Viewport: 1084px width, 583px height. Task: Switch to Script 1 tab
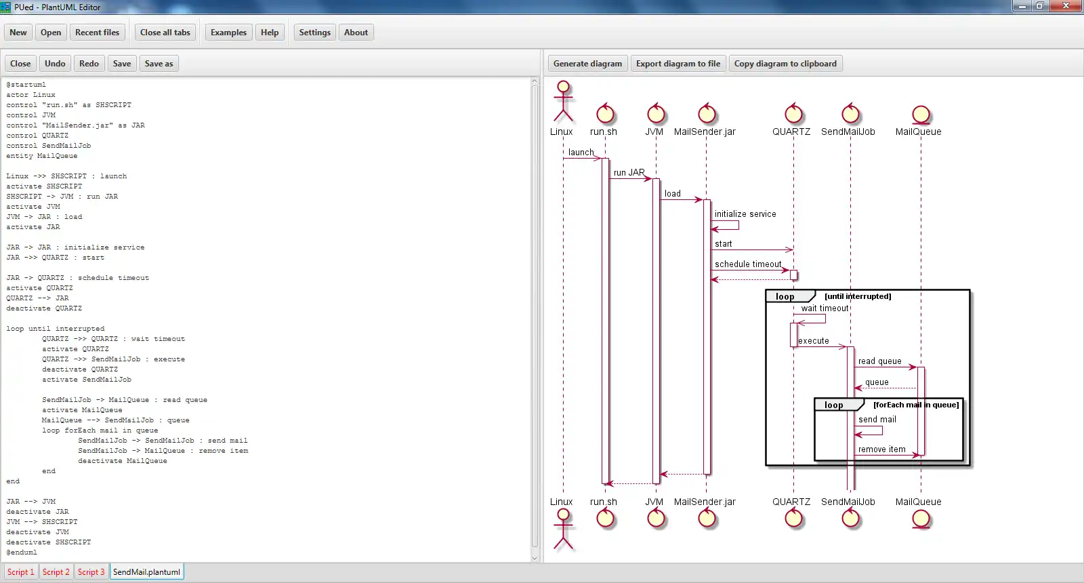click(x=20, y=572)
